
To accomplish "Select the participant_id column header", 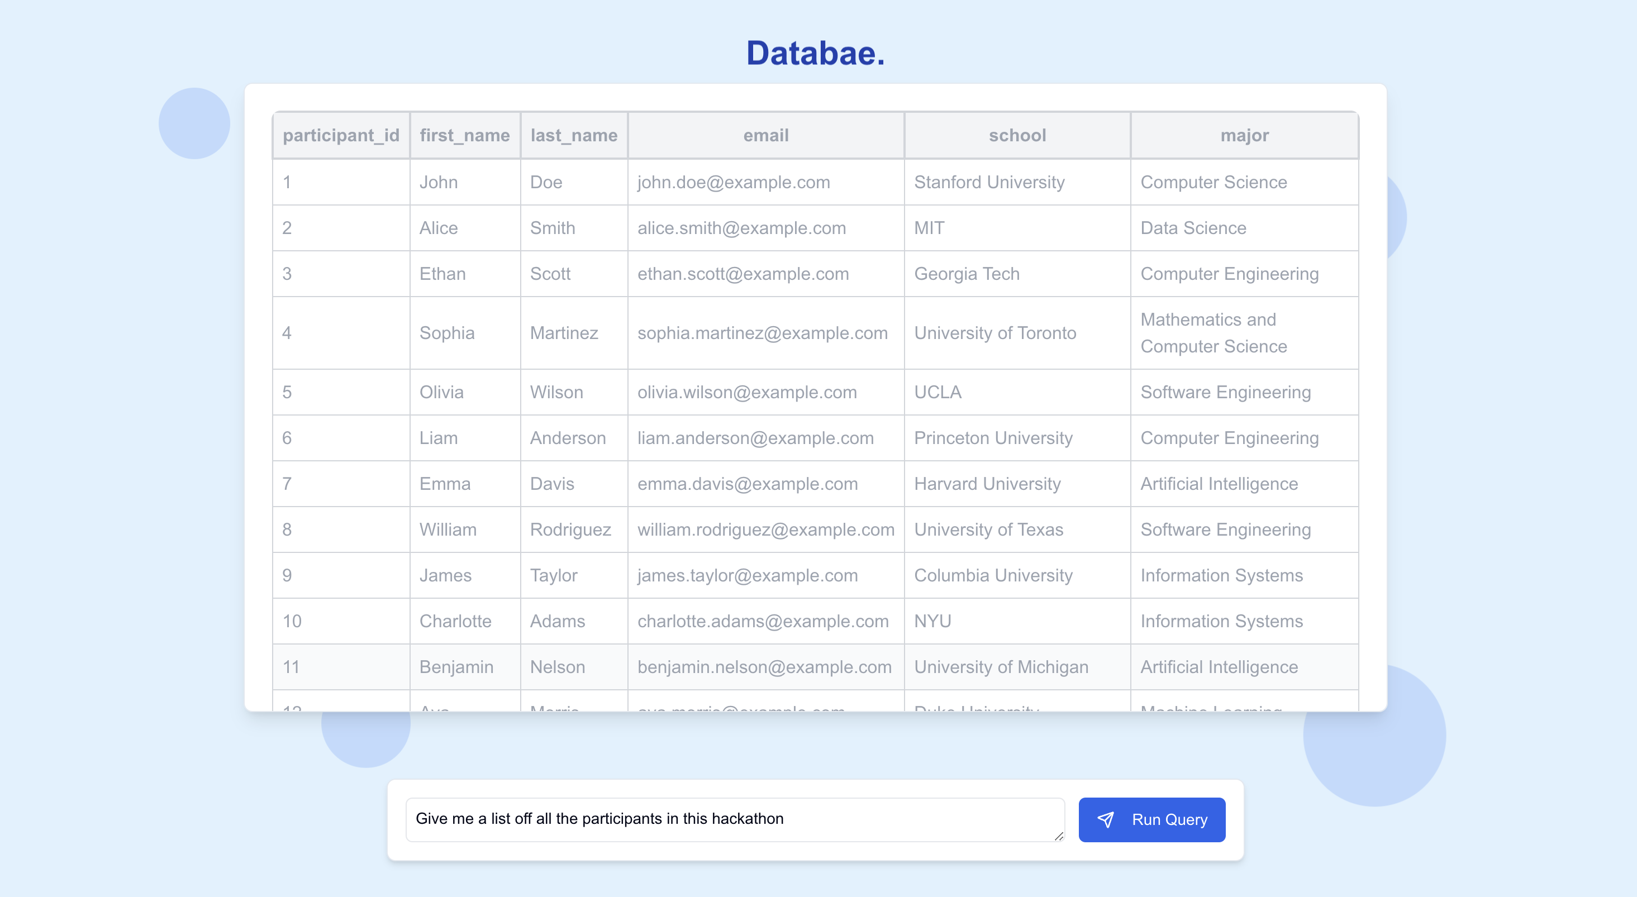I will pos(341,135).
